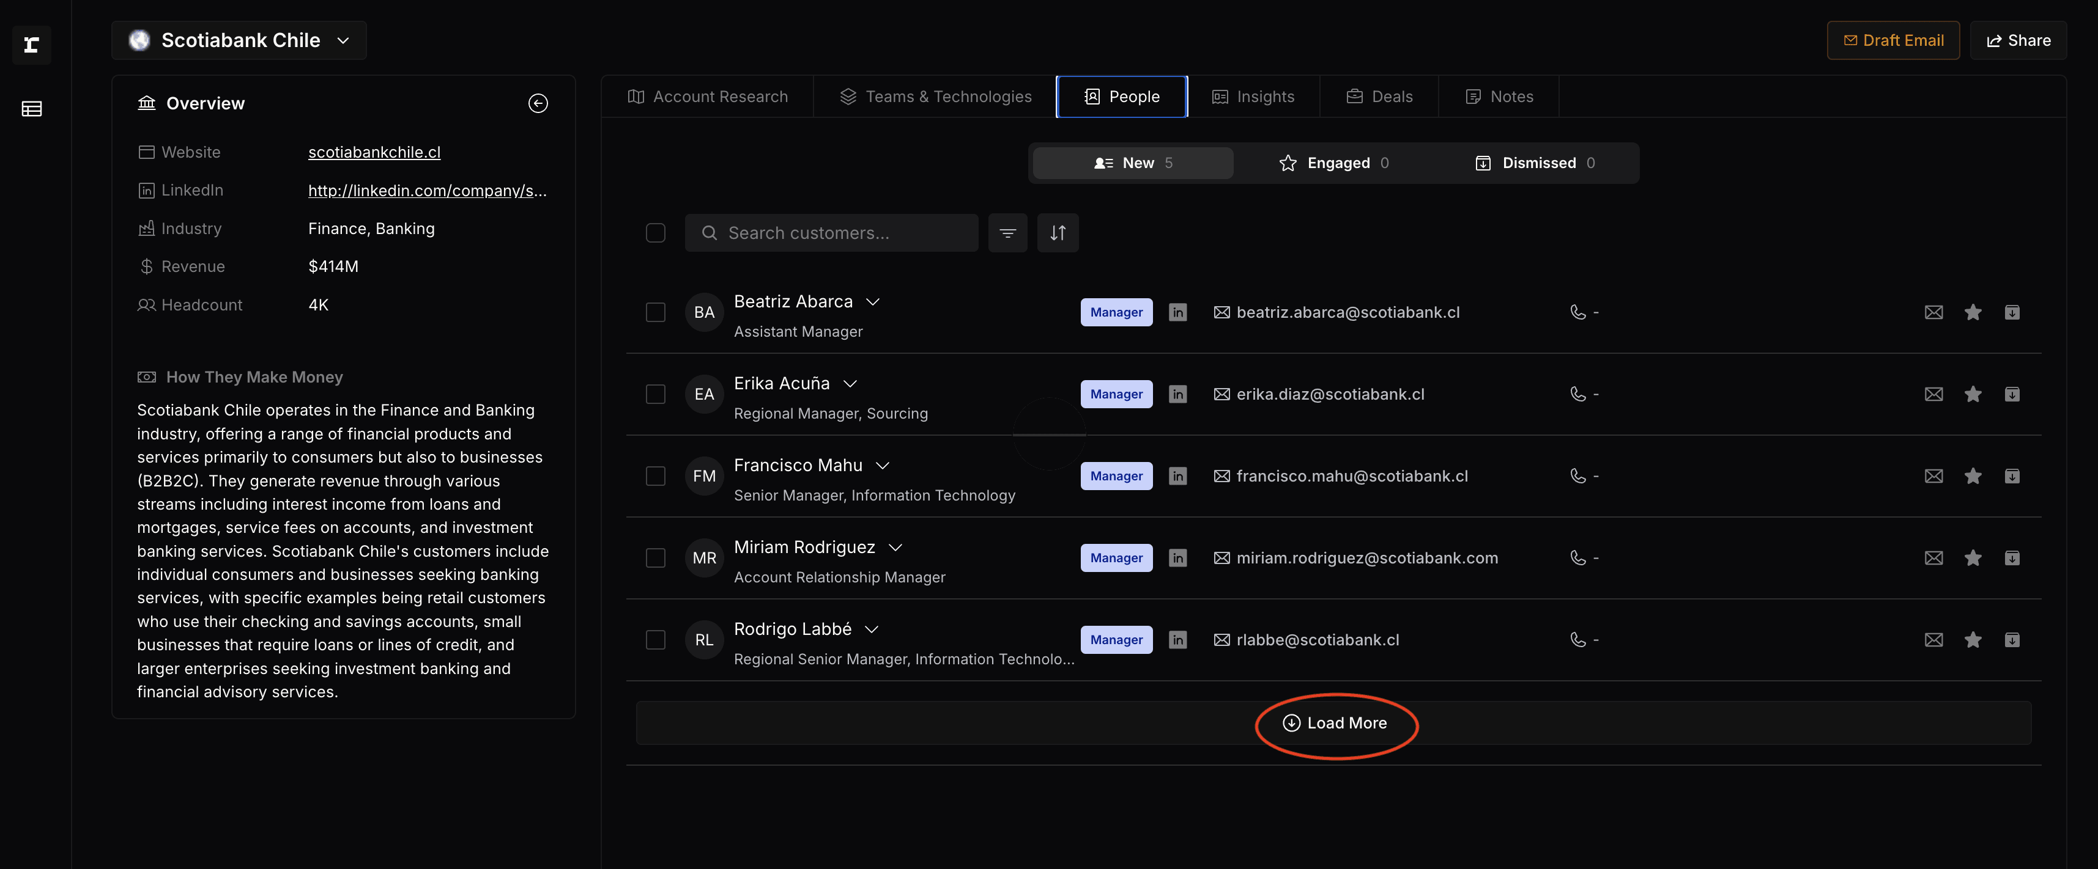The image size is (2098, 869).
Task: Open the scotiabankchile.cl website link
Action: [x=374, y=152]
